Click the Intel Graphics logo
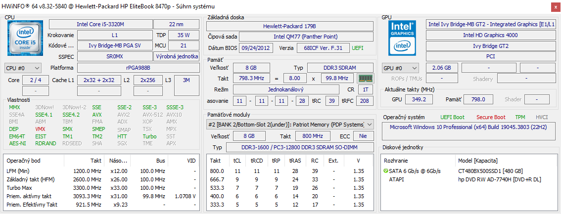The width and height of the screenshot is (561, 214). pos(403,38)
